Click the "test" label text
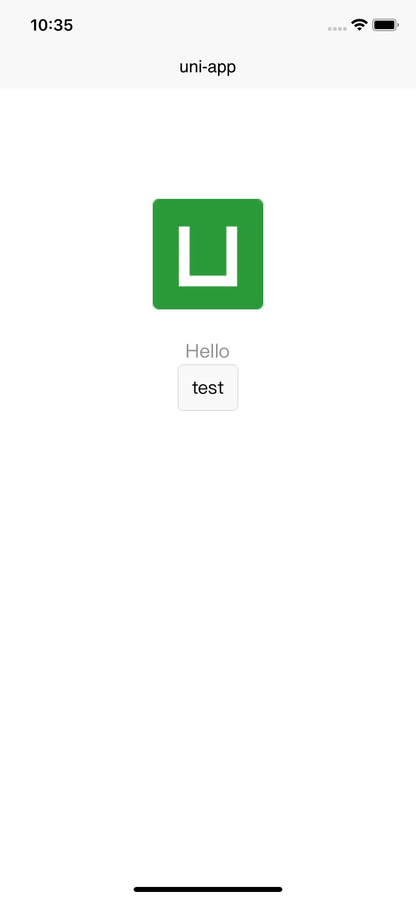416x900 pixels. click(208, 388)
